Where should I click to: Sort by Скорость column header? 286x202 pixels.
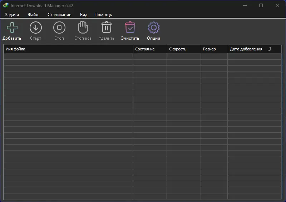click(184, 49)
